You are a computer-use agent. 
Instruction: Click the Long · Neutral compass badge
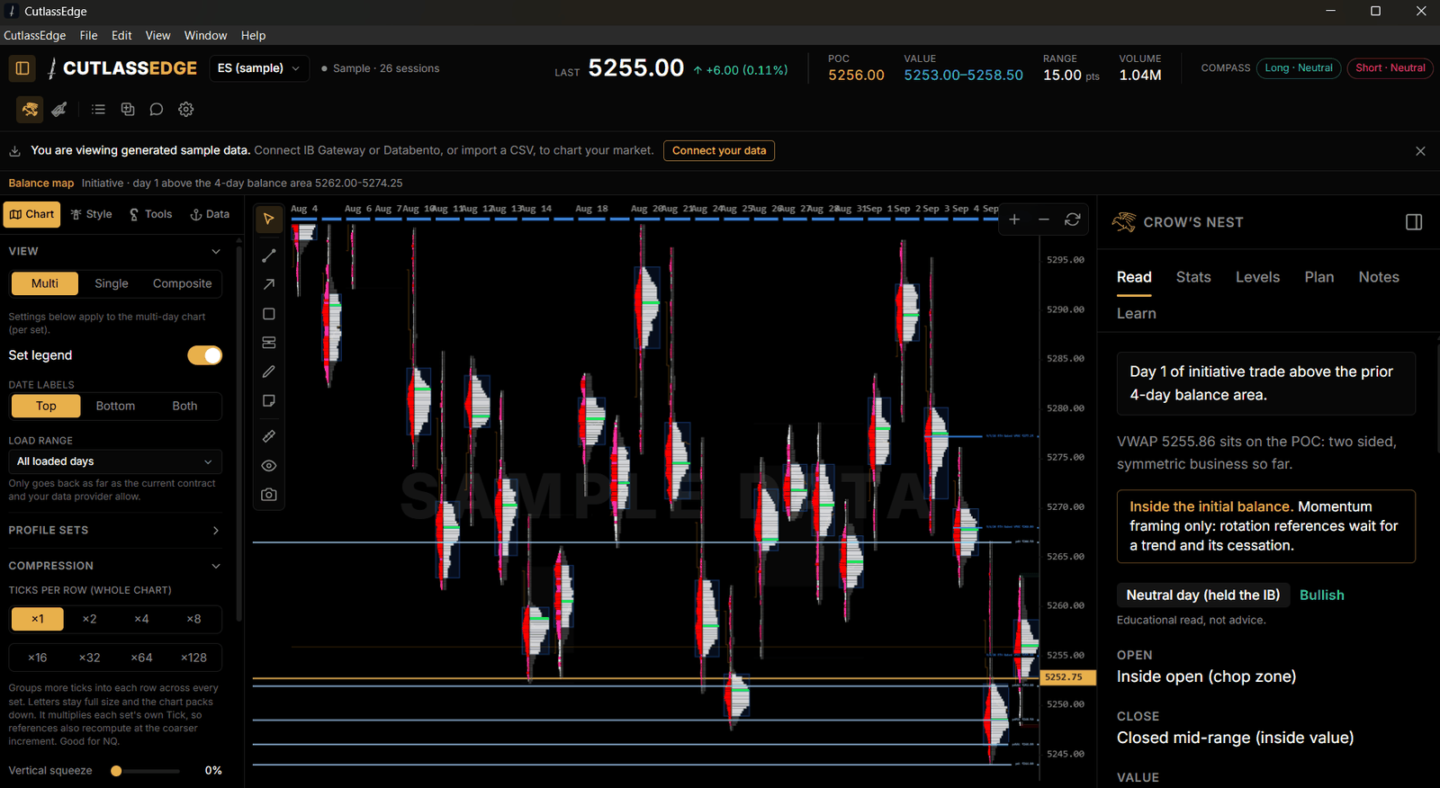(x=1299, y=68)
